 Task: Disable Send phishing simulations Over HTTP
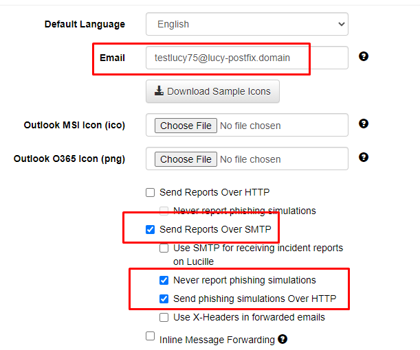click(x=164, y=299)
